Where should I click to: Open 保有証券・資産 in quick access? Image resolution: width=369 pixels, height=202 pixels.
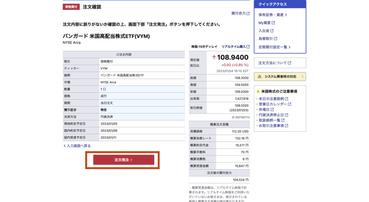point(271,15)
